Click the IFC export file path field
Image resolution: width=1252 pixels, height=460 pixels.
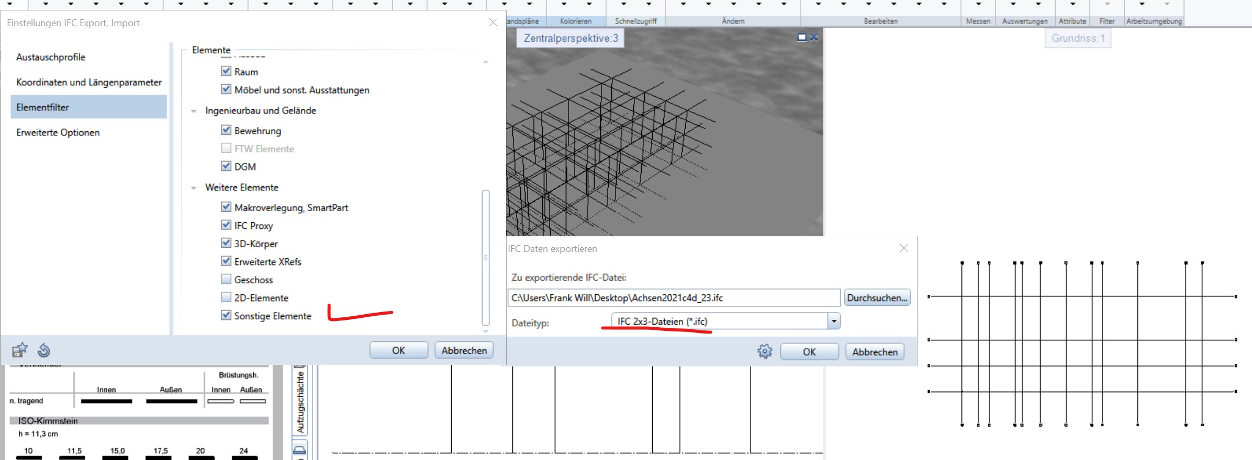673,297
